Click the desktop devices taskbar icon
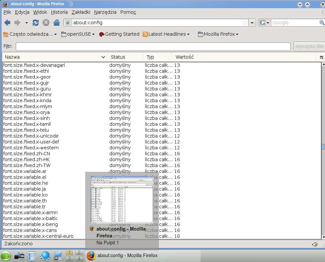This screenshot has height=262, width=325. (x=19, y=256)
